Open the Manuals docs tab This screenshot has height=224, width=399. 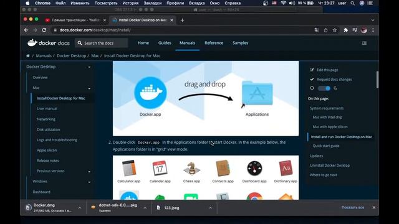pos(187,43)
